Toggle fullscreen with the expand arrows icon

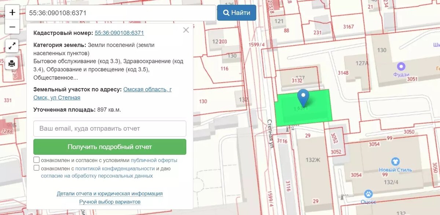[x=12, y=46]
